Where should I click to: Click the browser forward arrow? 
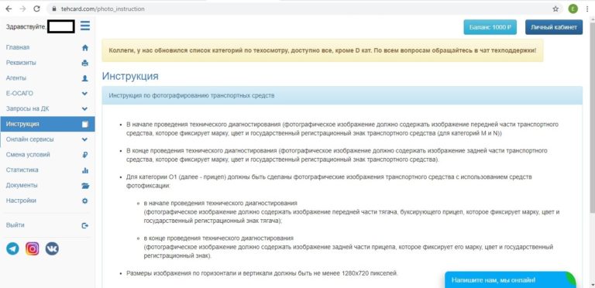click(22, 9)
